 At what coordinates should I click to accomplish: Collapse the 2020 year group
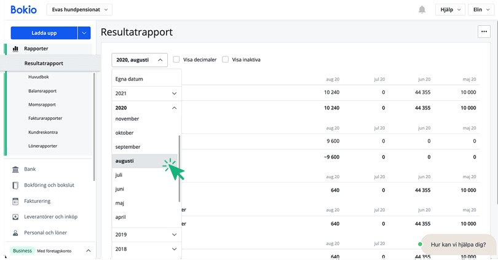174,108
